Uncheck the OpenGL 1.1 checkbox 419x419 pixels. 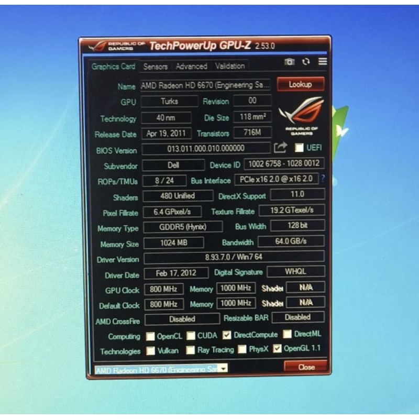277,348
